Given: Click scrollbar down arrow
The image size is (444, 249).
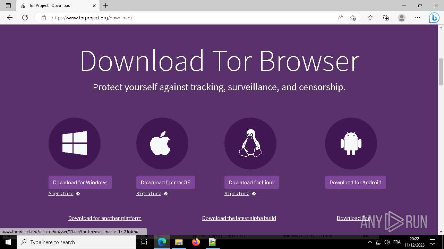Looking at the screenshot, I should (x=441, y=232).
